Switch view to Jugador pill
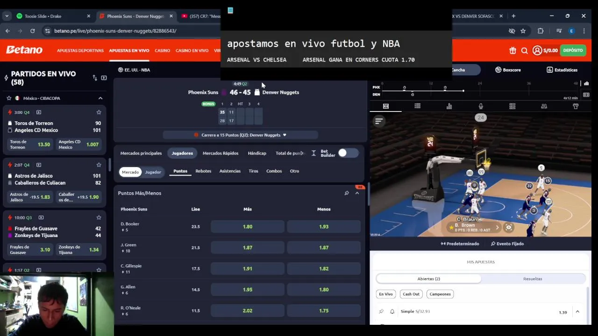 click(x=153, y=172)
